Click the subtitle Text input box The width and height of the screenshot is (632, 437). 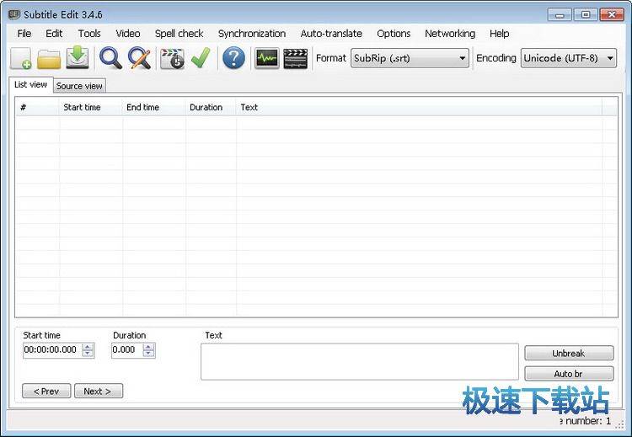pyautogui.click(x=359, y=361)
